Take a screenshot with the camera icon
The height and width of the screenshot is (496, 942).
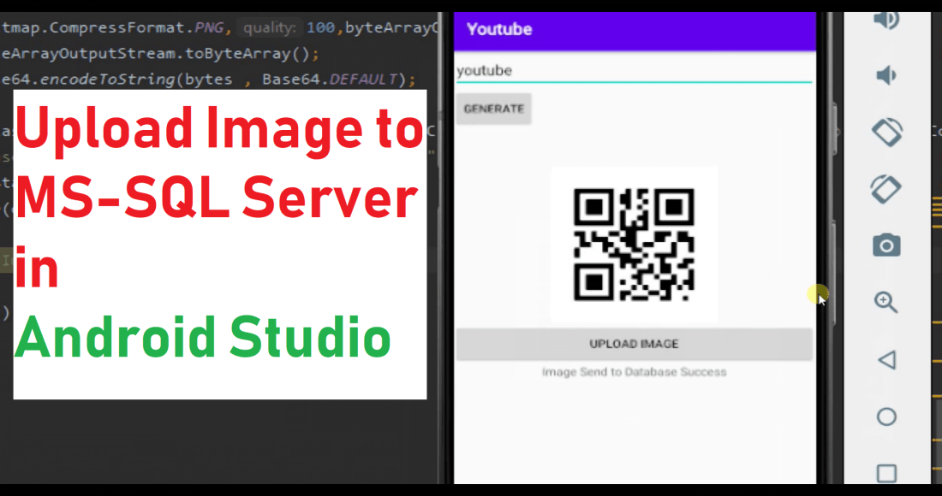point(886,245)
